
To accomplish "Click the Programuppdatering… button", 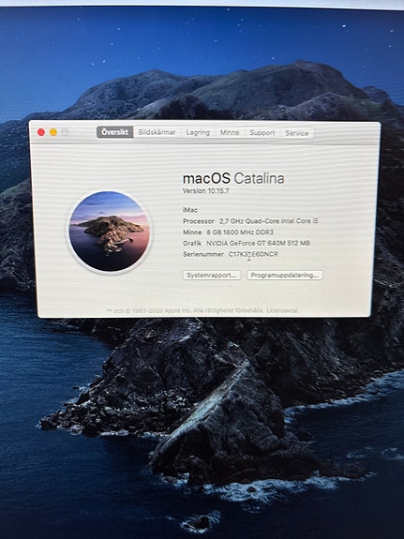I will pos(285,276).
